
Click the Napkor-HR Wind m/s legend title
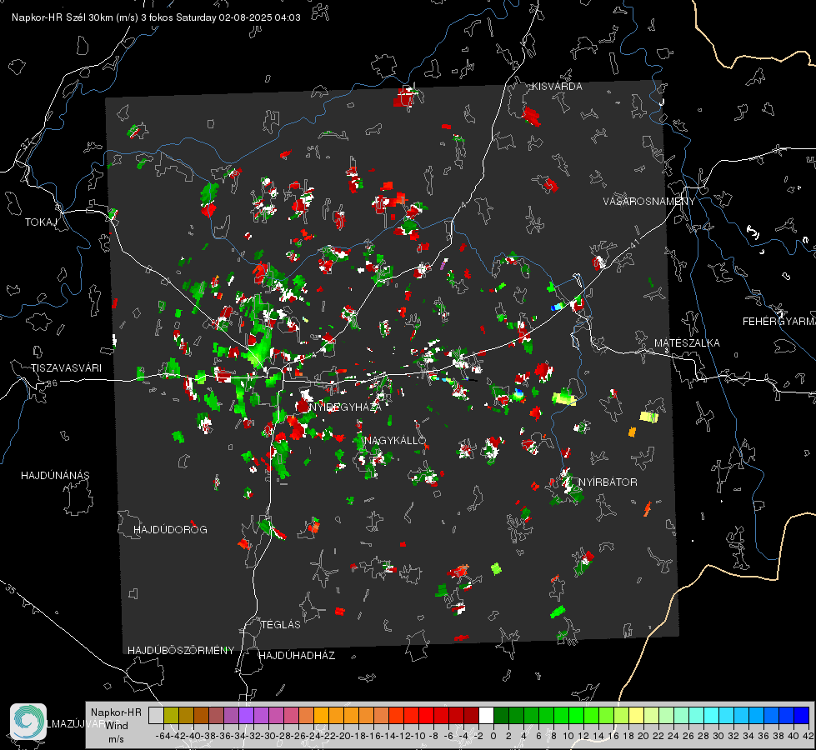click(x=116, y=726)
